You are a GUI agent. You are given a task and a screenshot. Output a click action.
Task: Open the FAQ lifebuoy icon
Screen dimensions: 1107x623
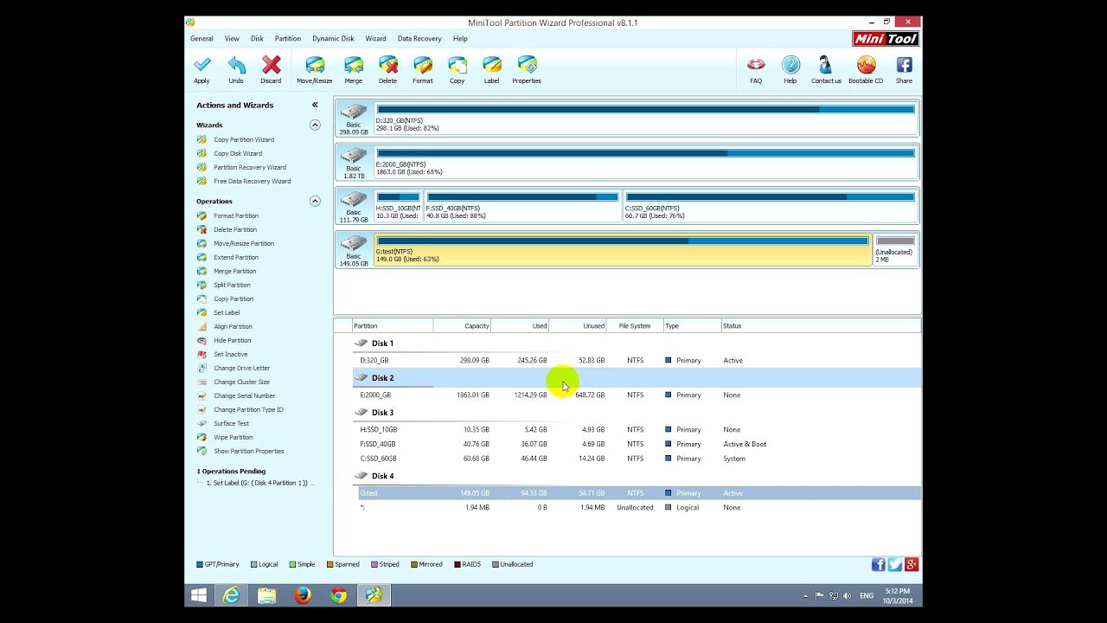coord(756,65)
